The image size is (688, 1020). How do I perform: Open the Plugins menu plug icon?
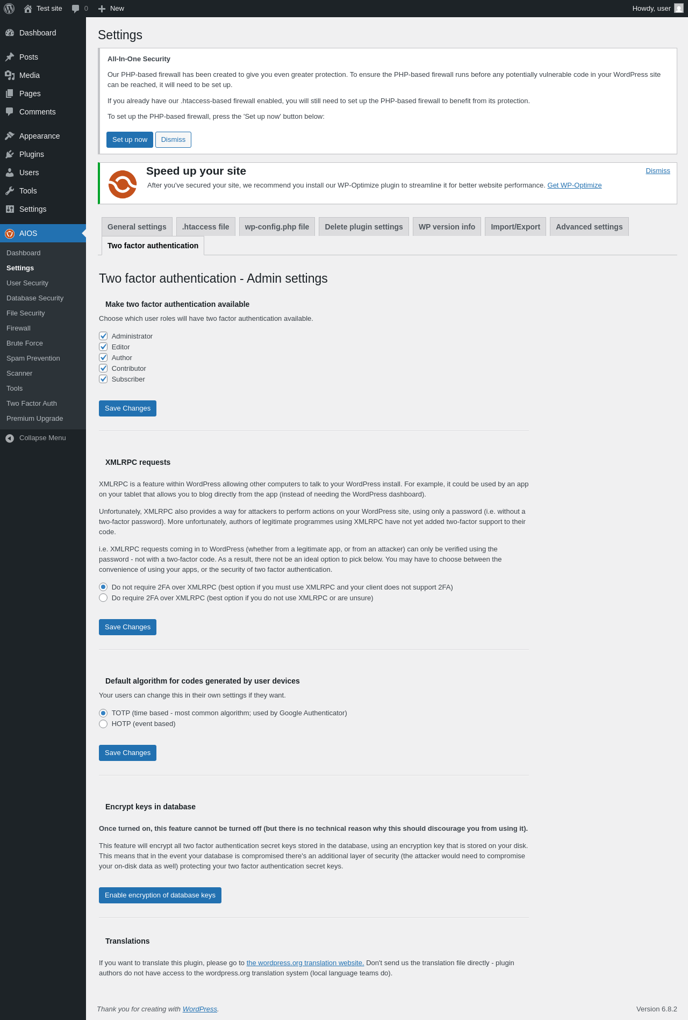[x=10, y=154]
